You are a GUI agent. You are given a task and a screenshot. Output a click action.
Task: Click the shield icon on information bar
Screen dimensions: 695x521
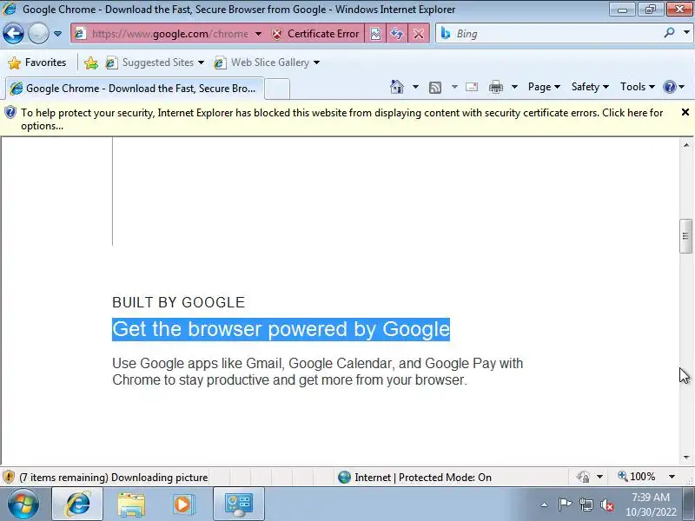pos(10,113)
